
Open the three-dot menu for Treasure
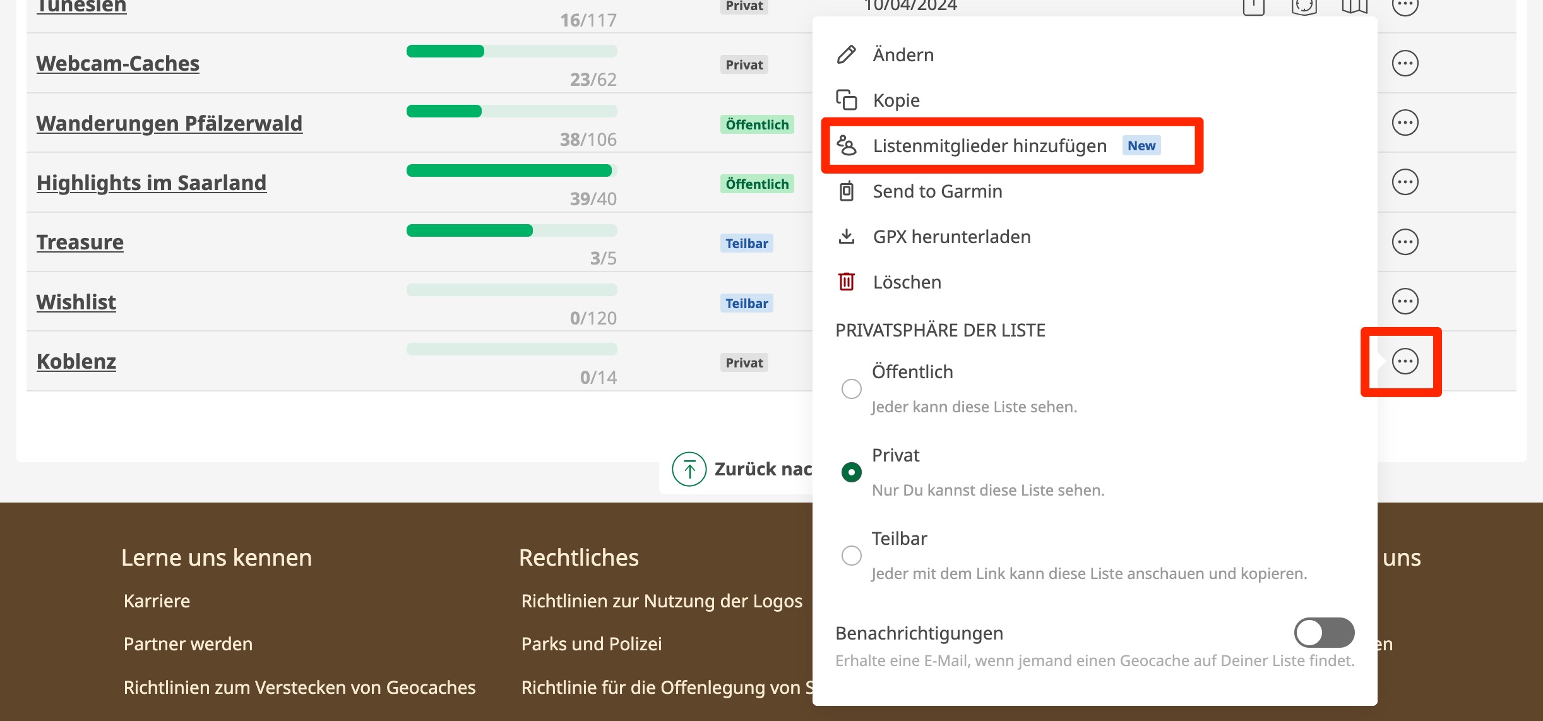click(x=1405, y=242)
